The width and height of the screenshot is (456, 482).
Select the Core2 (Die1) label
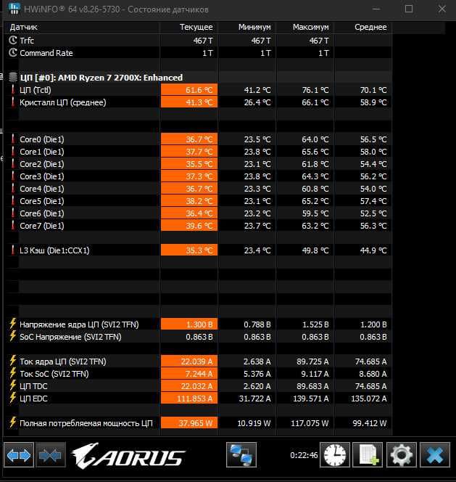[42, 164]
